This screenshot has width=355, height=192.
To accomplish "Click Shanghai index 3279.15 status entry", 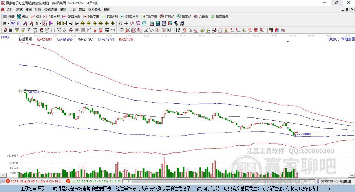I will coord(34,181).
